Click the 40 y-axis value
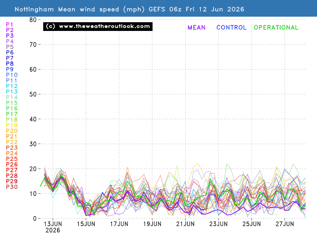This screenshot has width=317, height=238. tap(33, 119)
